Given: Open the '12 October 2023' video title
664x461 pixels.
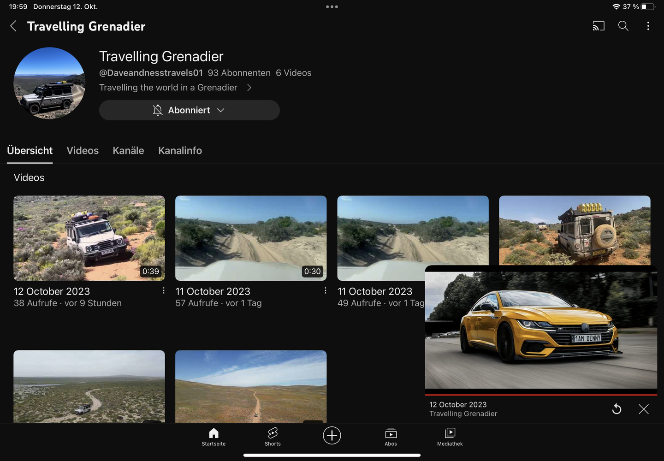Looking at the screenshot, I should [x=52, y=291].
